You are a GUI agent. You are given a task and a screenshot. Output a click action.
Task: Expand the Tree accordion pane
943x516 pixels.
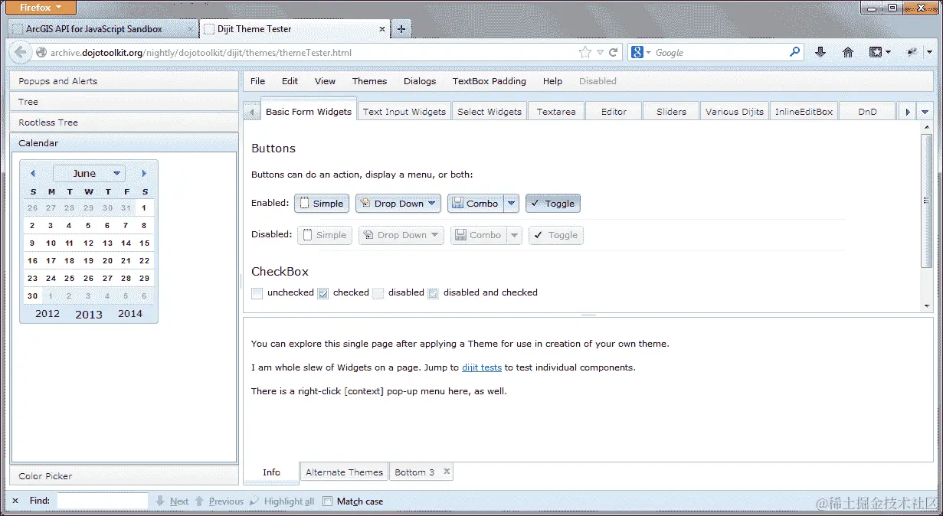(123, 102)
